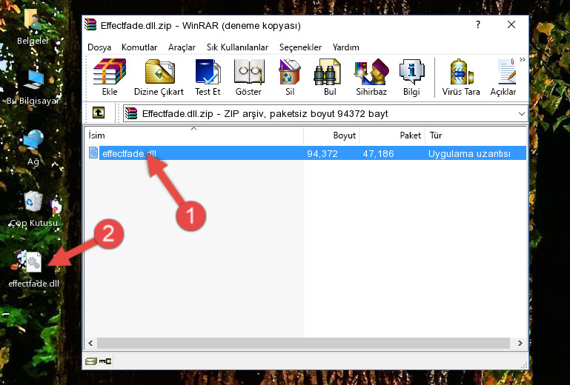This screenshot has width=570, height=385.
Task: Open the Bul find tool
Action: click(329, 77)
